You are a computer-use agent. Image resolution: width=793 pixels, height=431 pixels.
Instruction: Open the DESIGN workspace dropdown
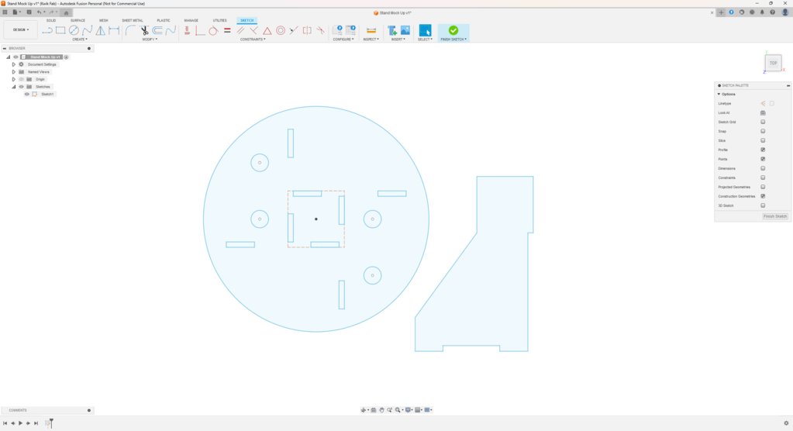[x=21, y=30]
